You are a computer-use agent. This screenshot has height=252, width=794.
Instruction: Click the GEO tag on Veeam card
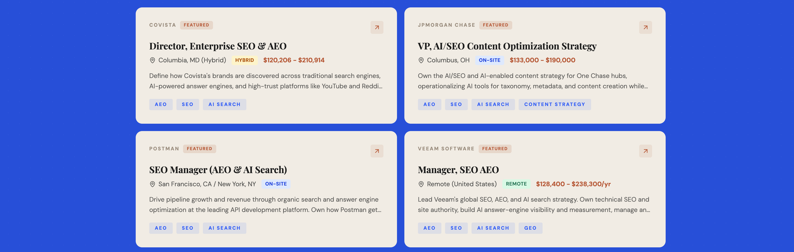click(530, 228)
